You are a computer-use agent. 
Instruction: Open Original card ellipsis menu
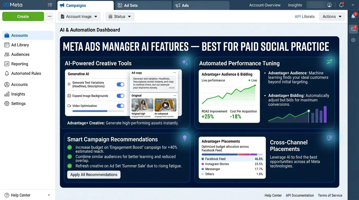tap(175, 96)
